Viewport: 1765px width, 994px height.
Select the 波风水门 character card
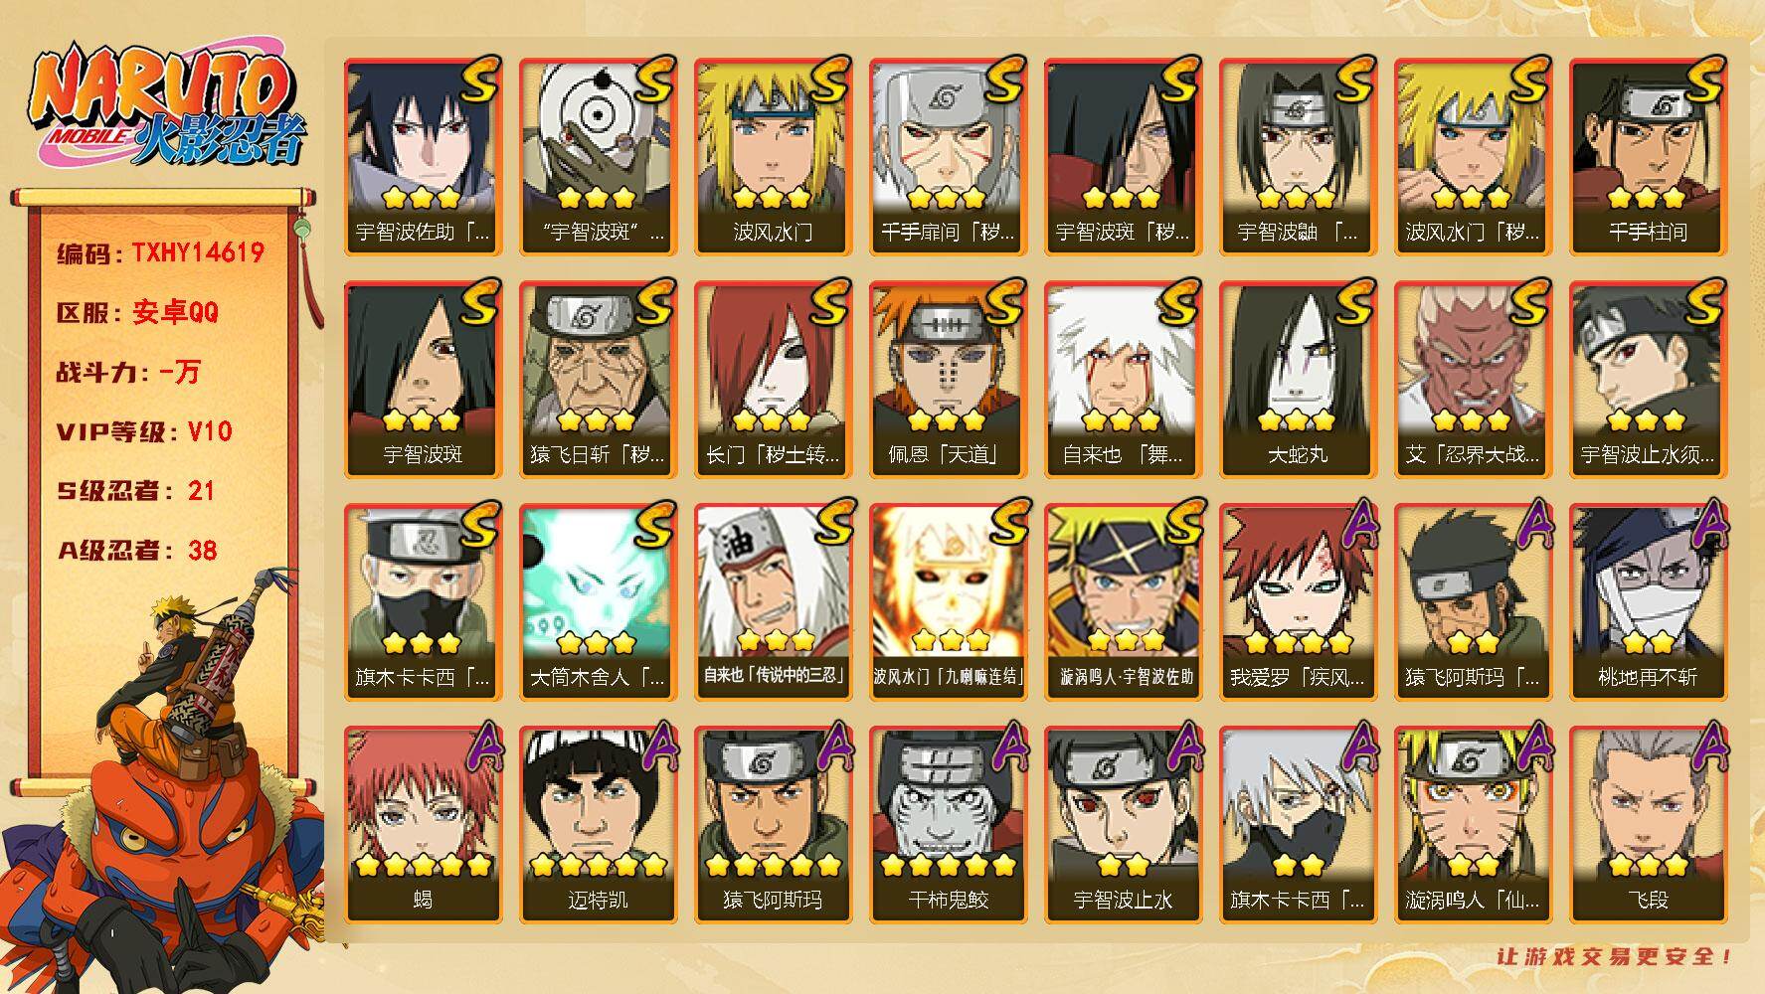773,156
